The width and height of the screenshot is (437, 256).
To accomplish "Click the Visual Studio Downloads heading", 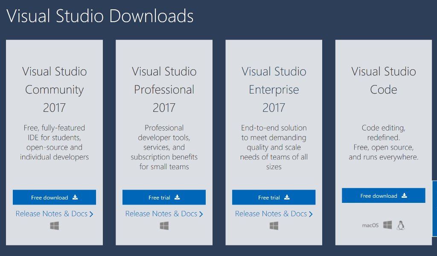I will 100,16.
